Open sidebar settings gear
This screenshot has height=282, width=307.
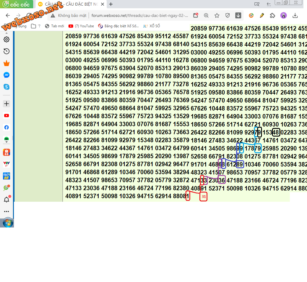(x=6, y=39)
